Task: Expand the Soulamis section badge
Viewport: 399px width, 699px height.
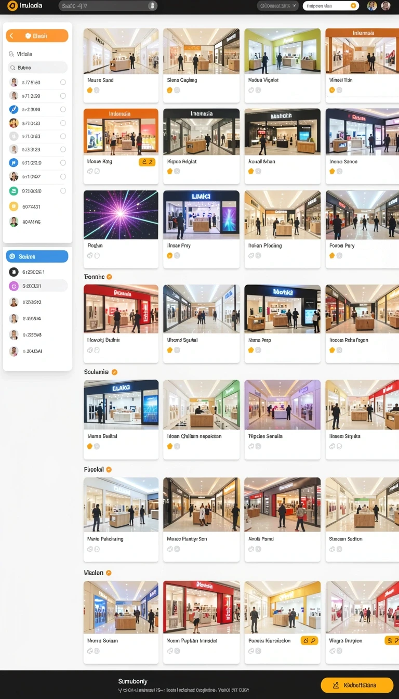Action: (114, 372)
